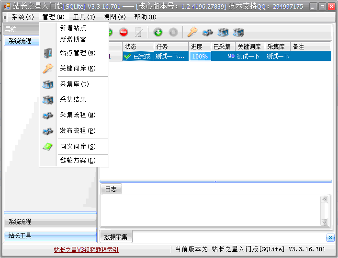Click the 导航 panel header
Image resolution: width=338 pixels, height=258 pixels.
22,29
